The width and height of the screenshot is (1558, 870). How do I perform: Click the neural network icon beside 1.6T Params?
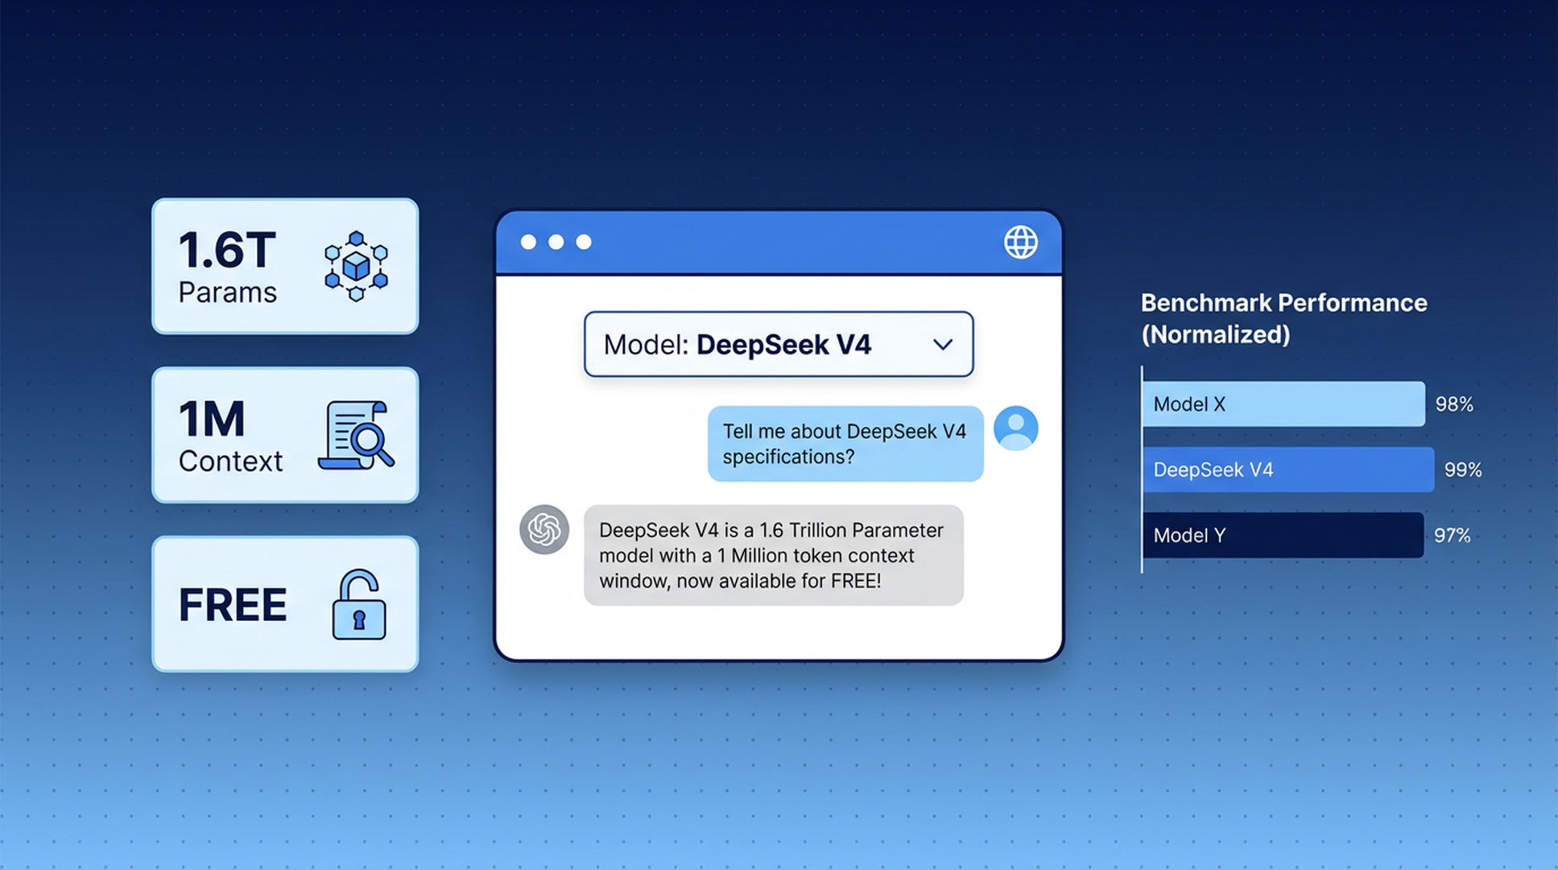[357, 267]
